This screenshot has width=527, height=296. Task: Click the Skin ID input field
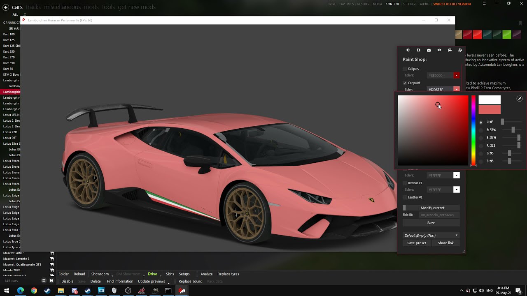coord(439,215)
